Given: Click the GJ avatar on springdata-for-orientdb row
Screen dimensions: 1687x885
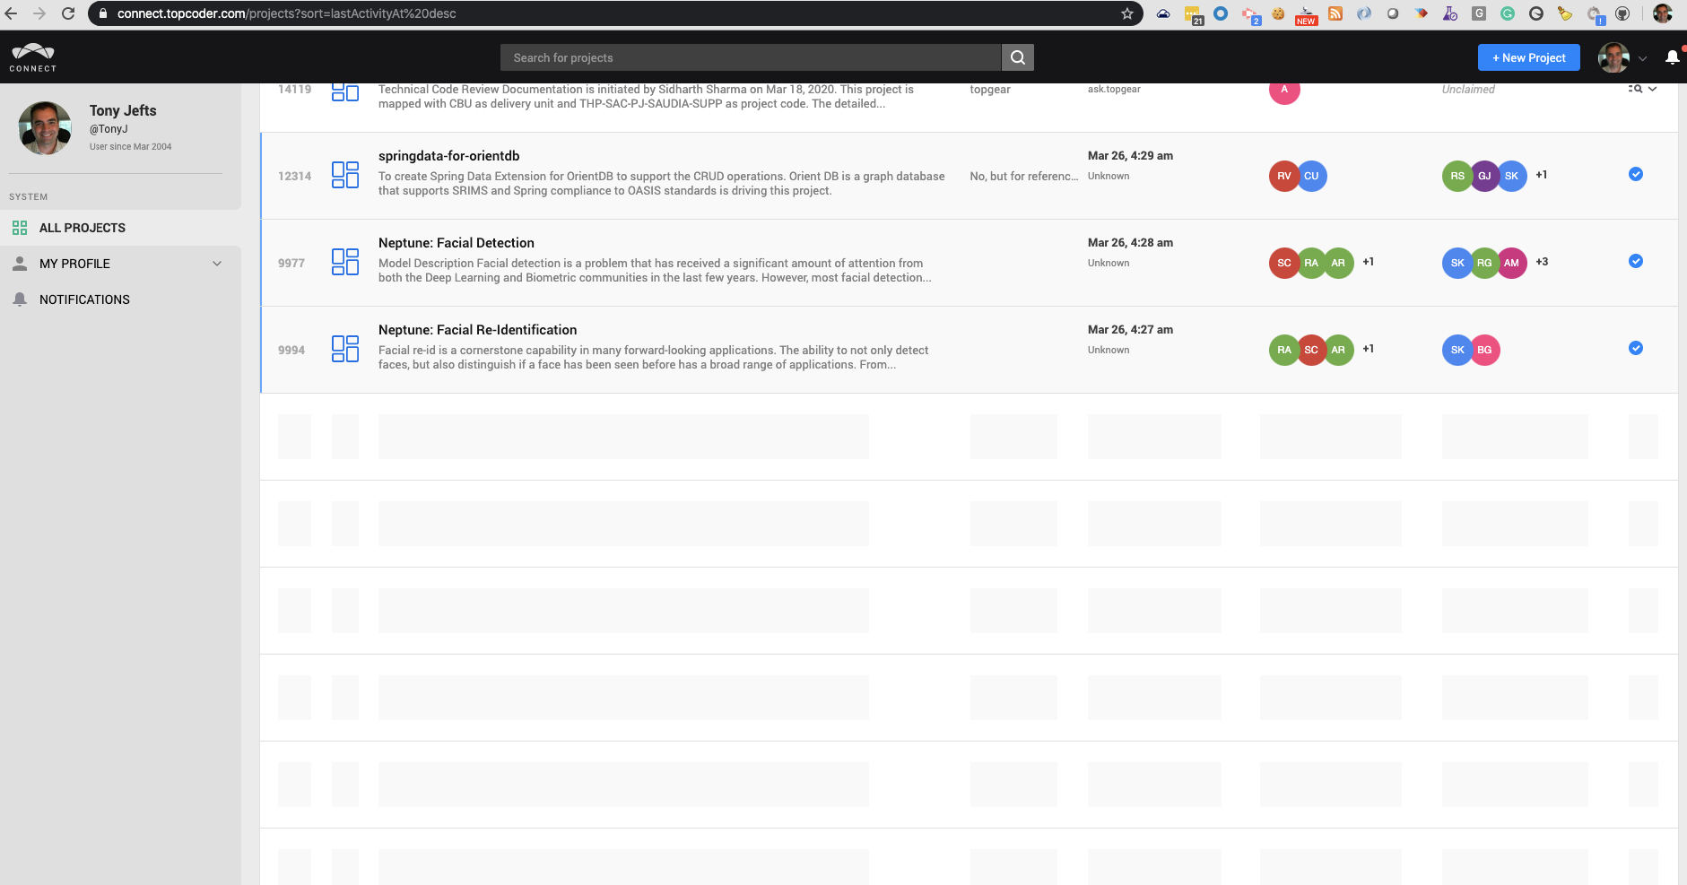Looking at the screenshot, I should [x=1484, y=176].
